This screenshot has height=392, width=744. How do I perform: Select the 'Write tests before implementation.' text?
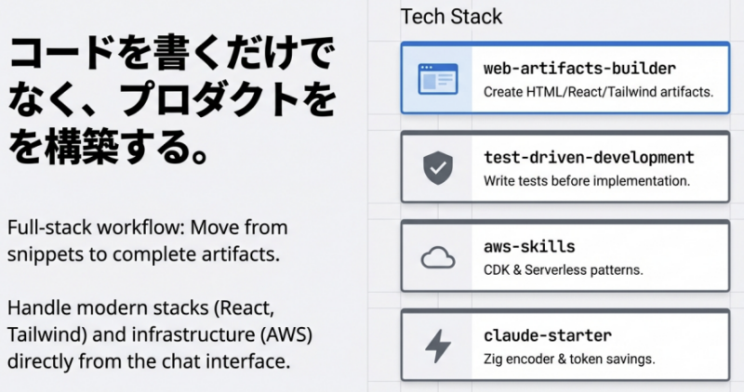tap(587, 181)
